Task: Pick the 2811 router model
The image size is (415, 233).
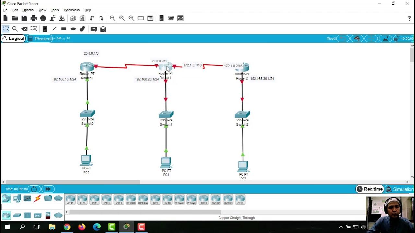Action: point(240,199)
